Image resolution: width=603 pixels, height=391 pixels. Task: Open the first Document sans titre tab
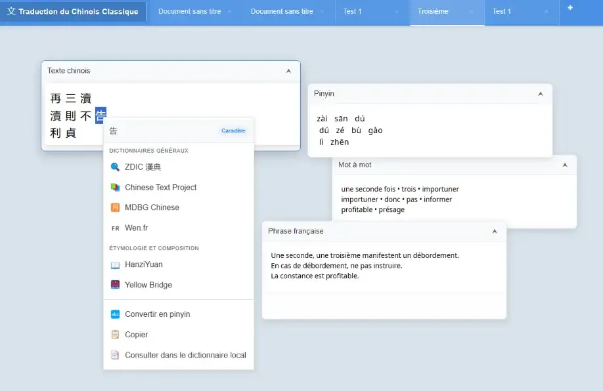(x=189, y=11)
